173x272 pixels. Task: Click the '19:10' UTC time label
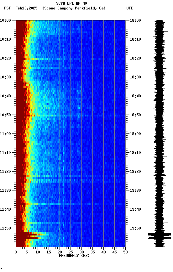[135, 153]
